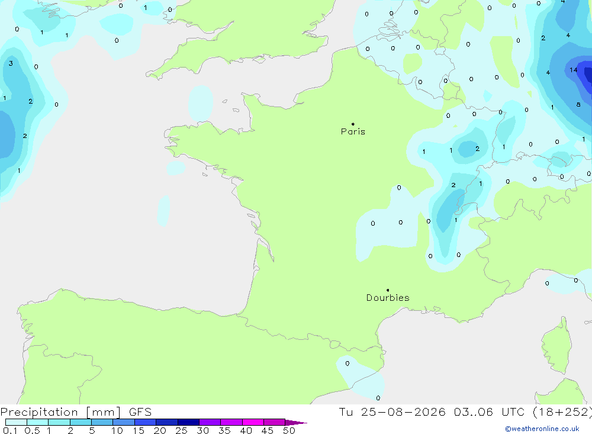Viewport: 592px width, 434px height.
Task: Click the legend arrow tip above 50 mm
Action: (297, 423)
